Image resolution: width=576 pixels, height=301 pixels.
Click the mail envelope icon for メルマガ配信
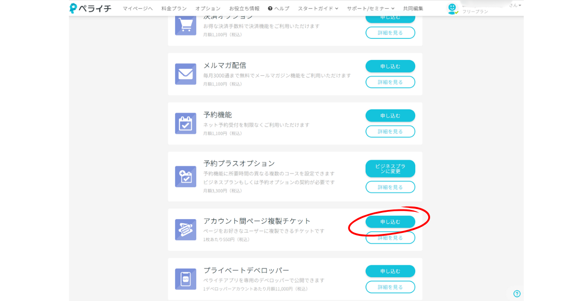(x=185, y=74)
